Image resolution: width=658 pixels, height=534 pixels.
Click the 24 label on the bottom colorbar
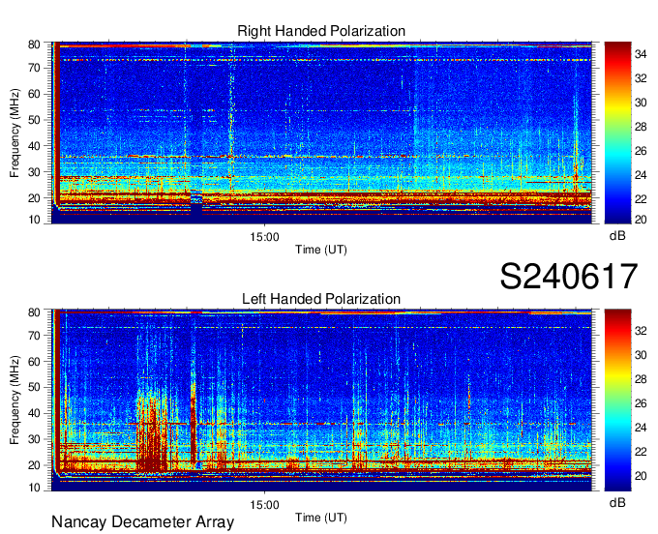(x=641, y=428)
